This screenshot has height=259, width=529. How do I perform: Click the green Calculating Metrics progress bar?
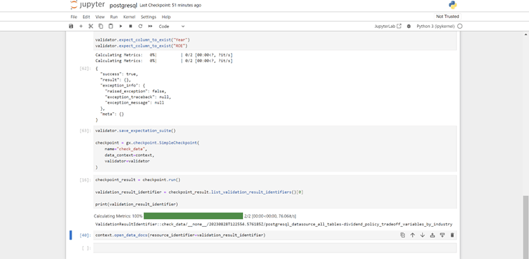tap(194, 216)
